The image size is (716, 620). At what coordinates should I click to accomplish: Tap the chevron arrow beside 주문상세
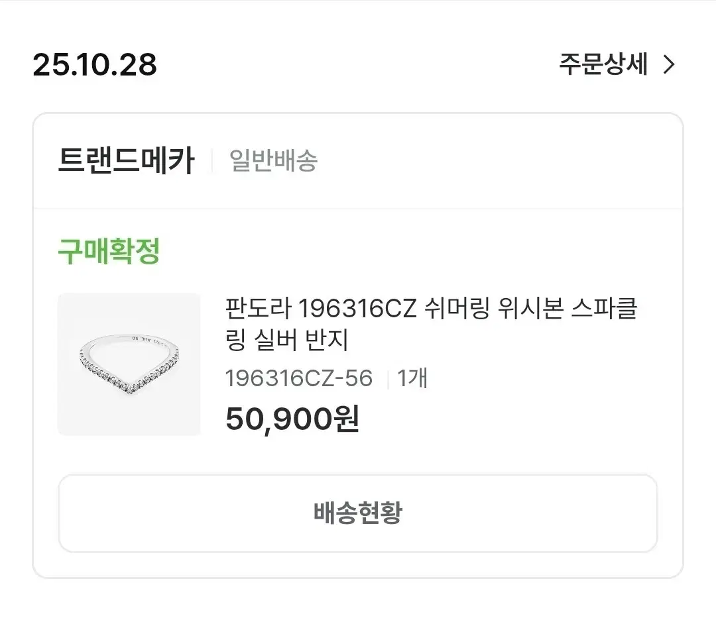pos(669,65)
